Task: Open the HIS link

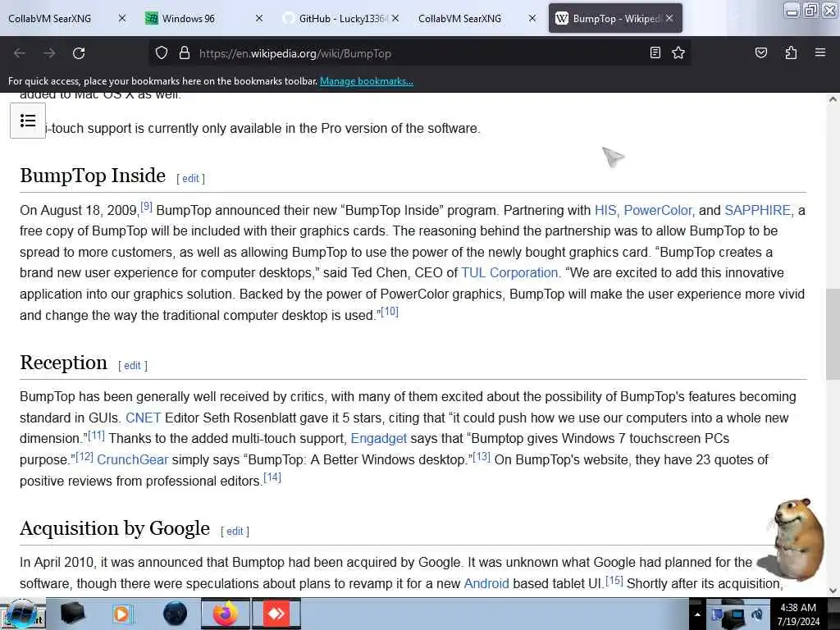Action: coord(605,210)
